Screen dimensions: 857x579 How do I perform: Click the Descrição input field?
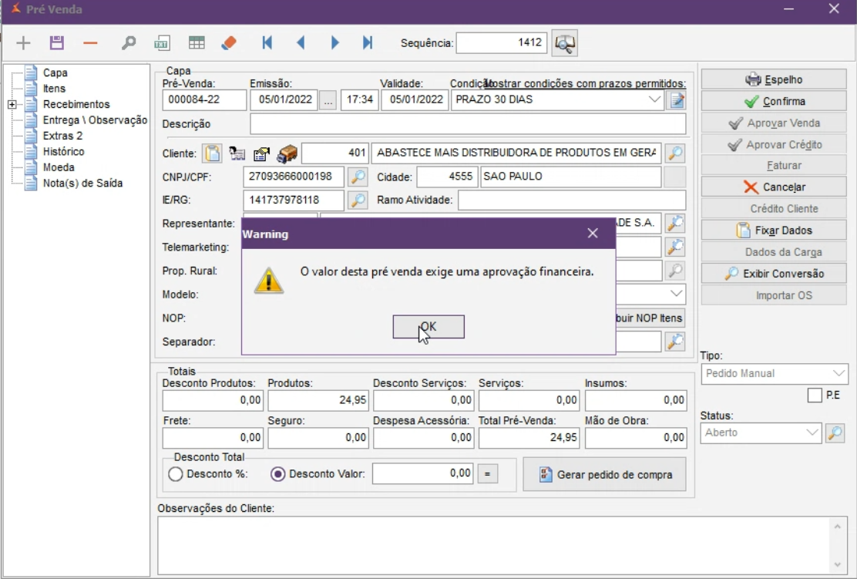468,124
